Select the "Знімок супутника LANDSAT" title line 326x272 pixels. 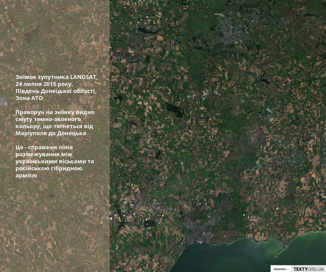click(x=57, y=77)
